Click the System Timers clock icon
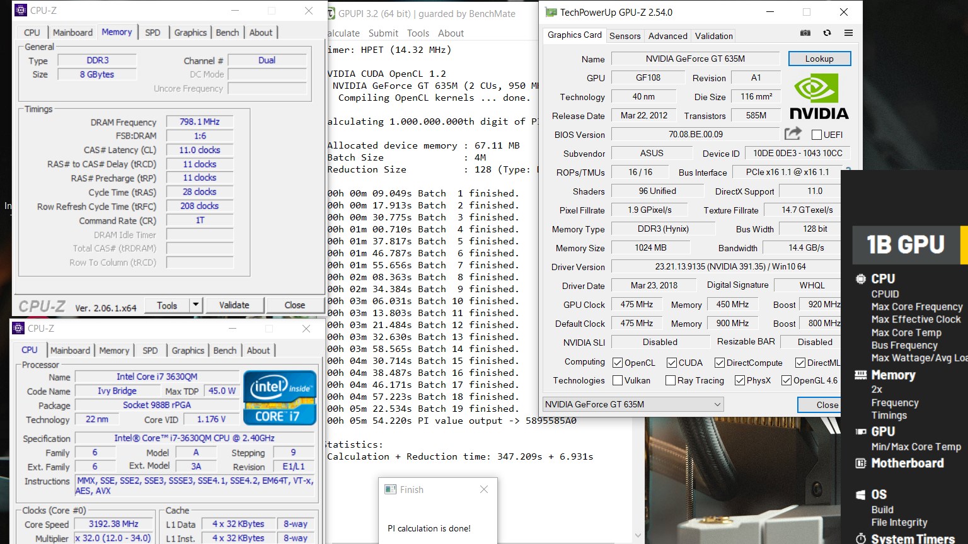The width and height of the screenshot is (968, 544). pos(860,538)
